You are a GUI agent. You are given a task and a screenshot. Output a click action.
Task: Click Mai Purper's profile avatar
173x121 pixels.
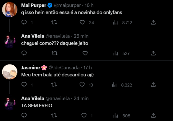(x=10, y=10)
